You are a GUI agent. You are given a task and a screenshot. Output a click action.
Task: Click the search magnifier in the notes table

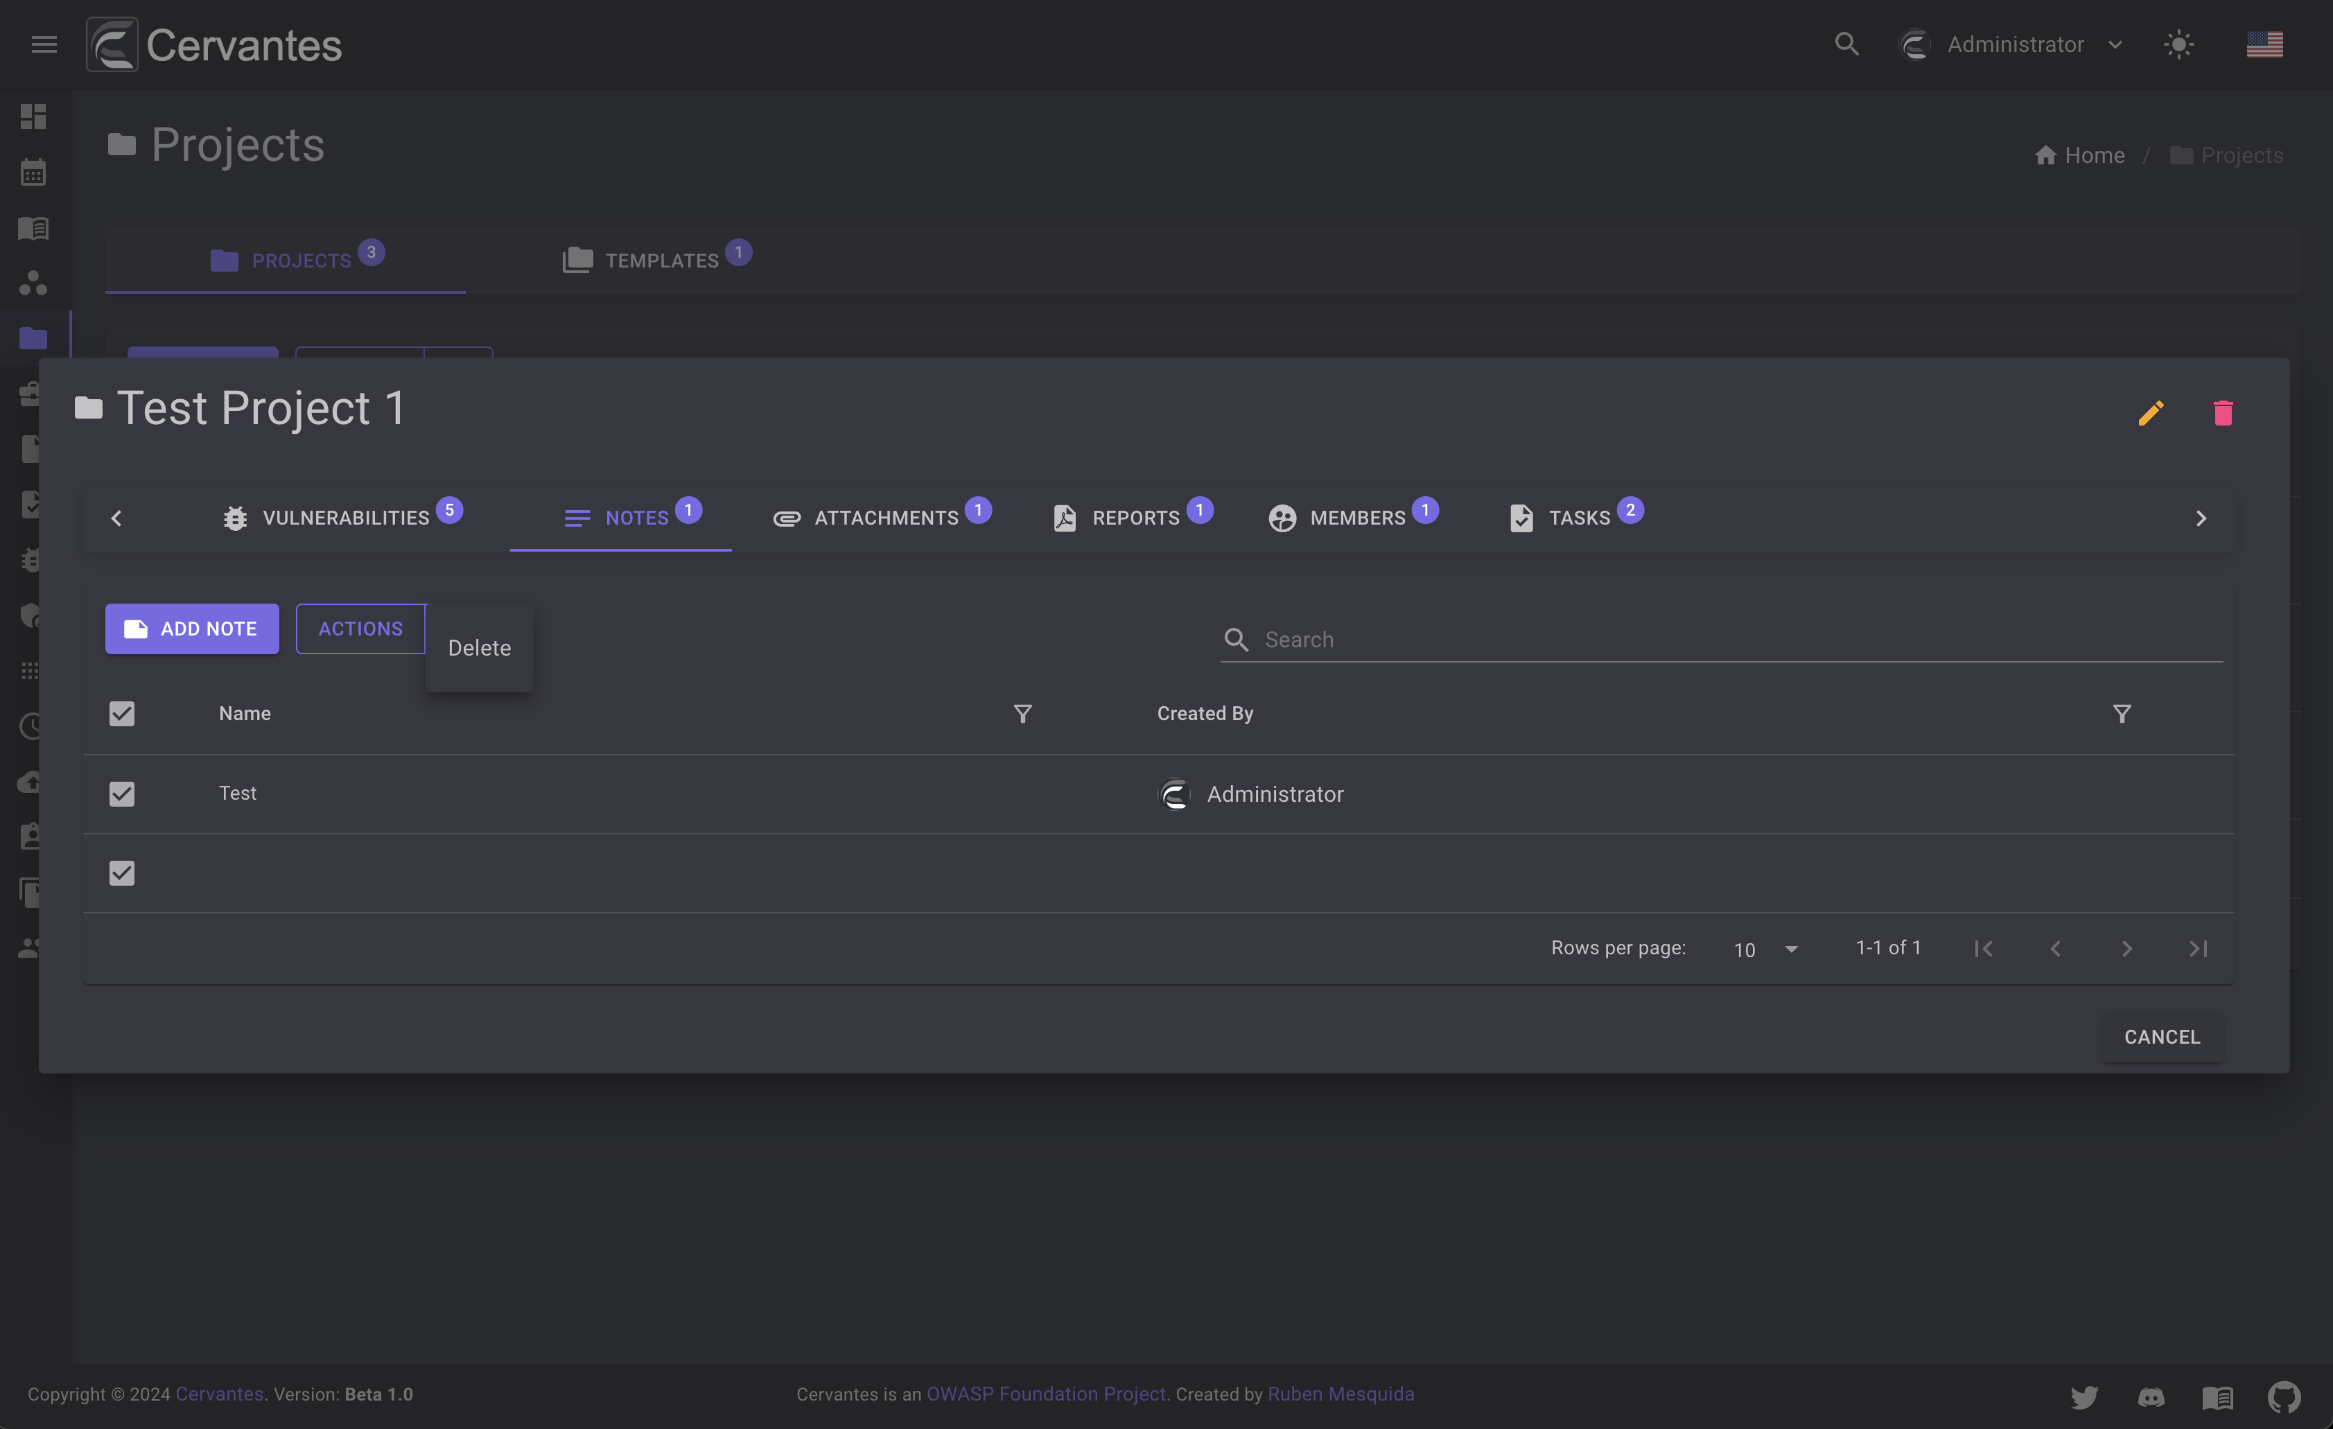click(1236, 639)
